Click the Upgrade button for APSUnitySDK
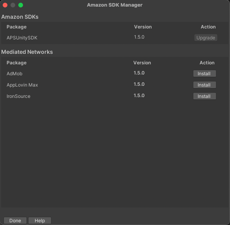This screenshot has height=225, width=230. (206, 38)
